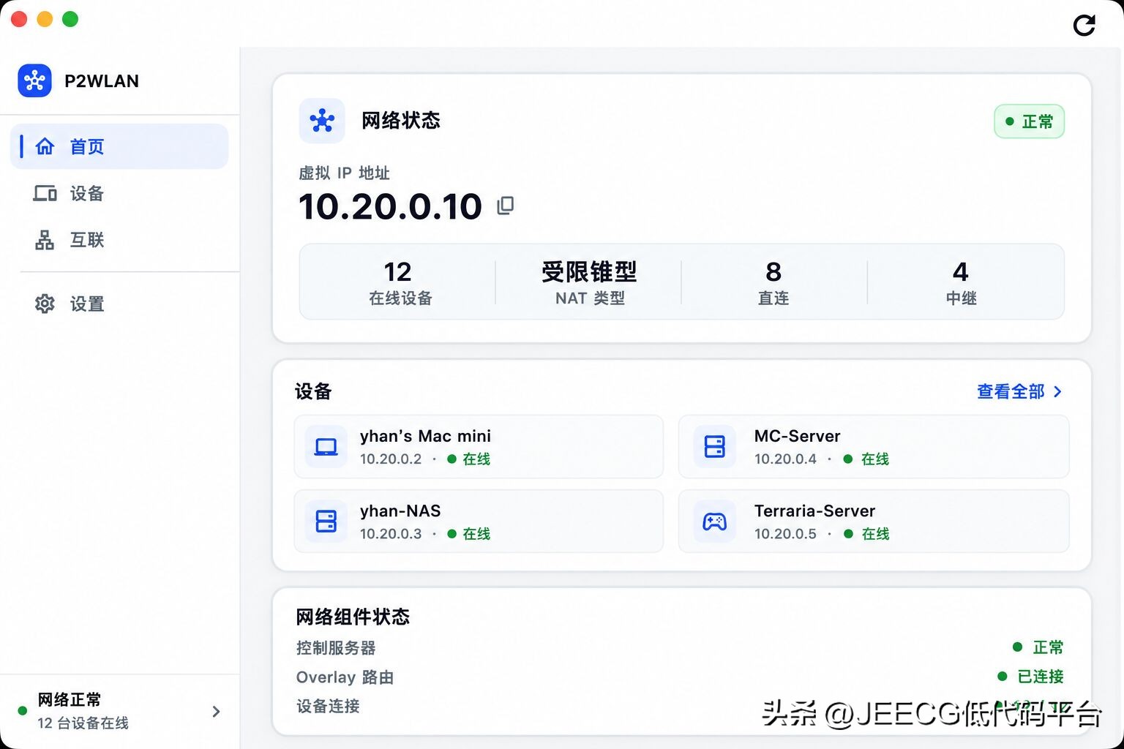Click the 受限锥型 NAT type value
Viewport: 1124px width, 749px height.
pyautogui.click(x=589, y=272)
